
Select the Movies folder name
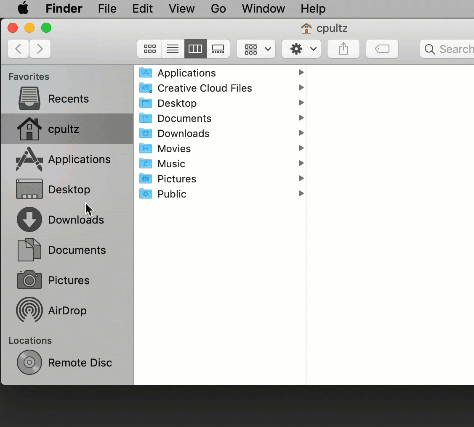(x=174, y=148)
